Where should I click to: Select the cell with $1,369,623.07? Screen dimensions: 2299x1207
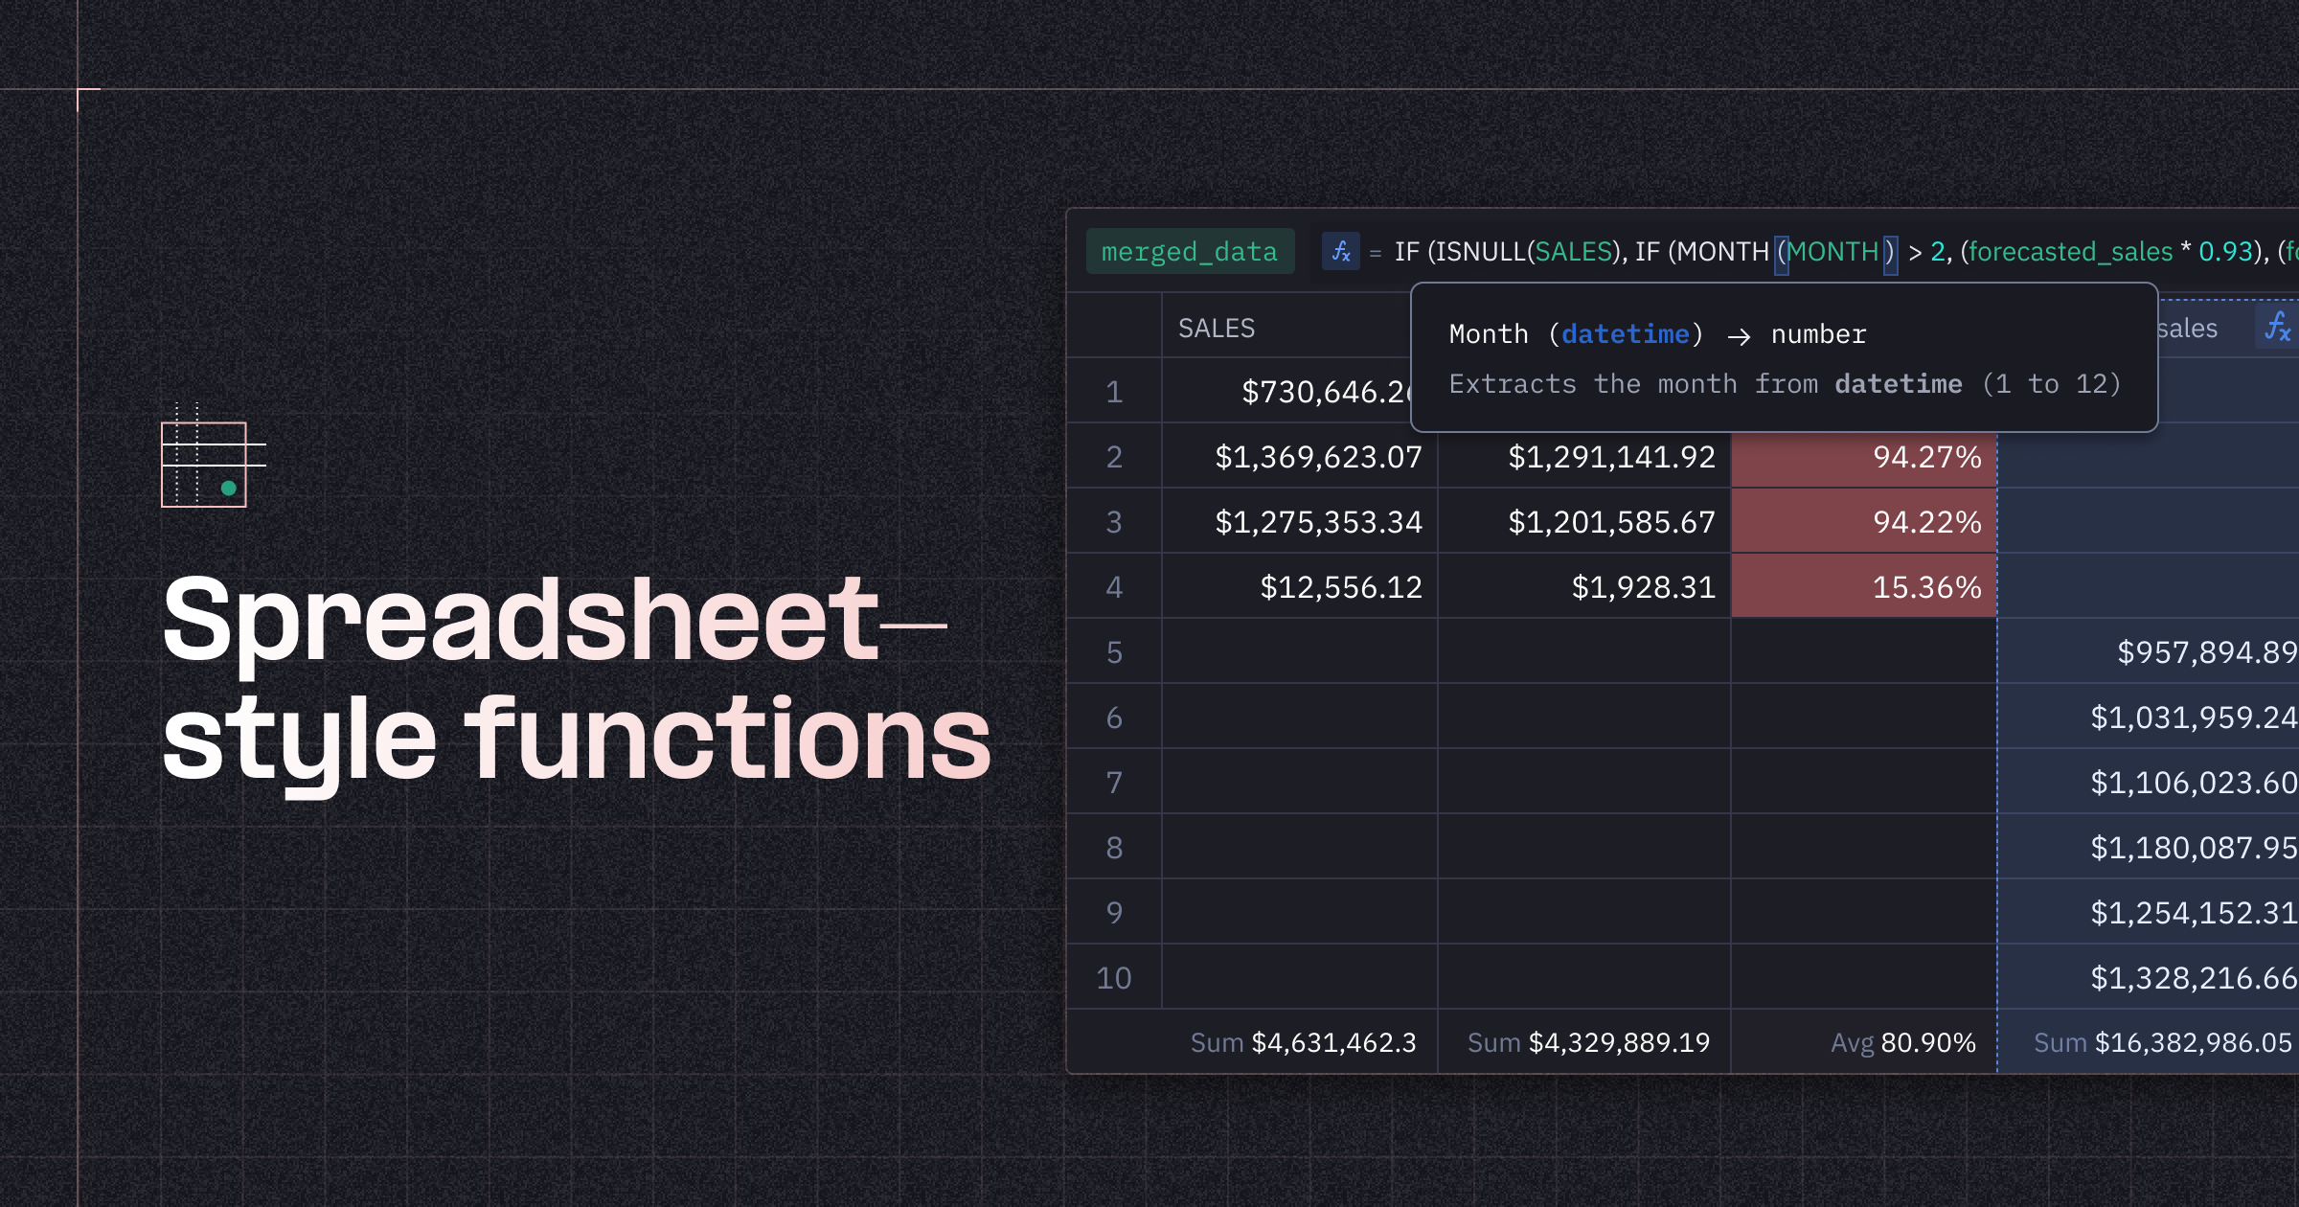(1317, 457)
